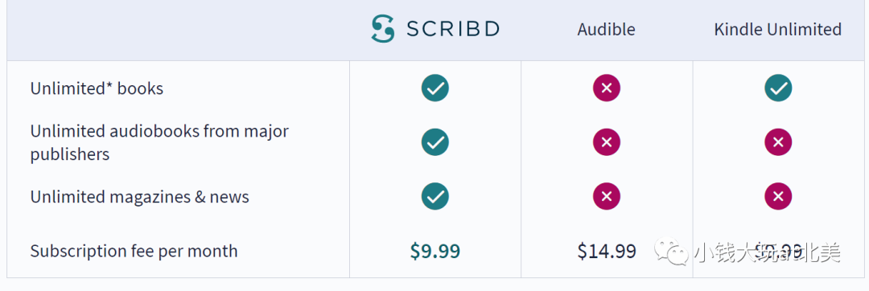This screenshot has height=291, width=869.
Task: Click the Unlimited magazines & news label
Action: [140, 196]
